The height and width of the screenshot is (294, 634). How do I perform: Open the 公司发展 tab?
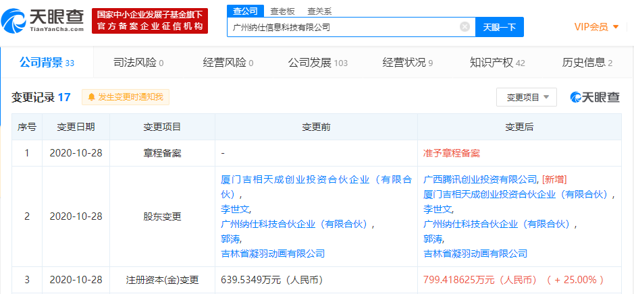318,63
